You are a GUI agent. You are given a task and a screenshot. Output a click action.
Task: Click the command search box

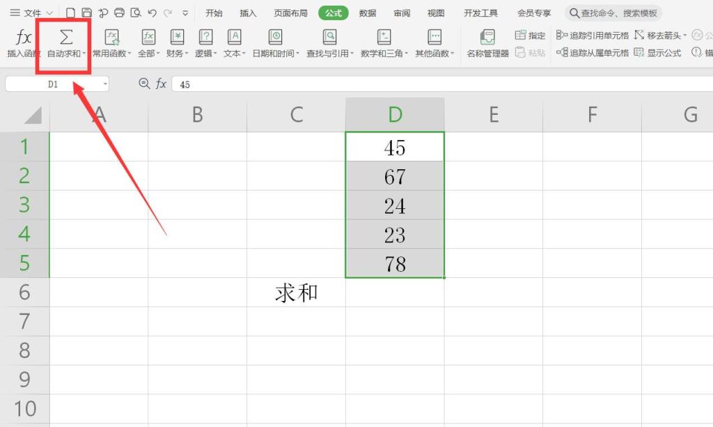613,13
